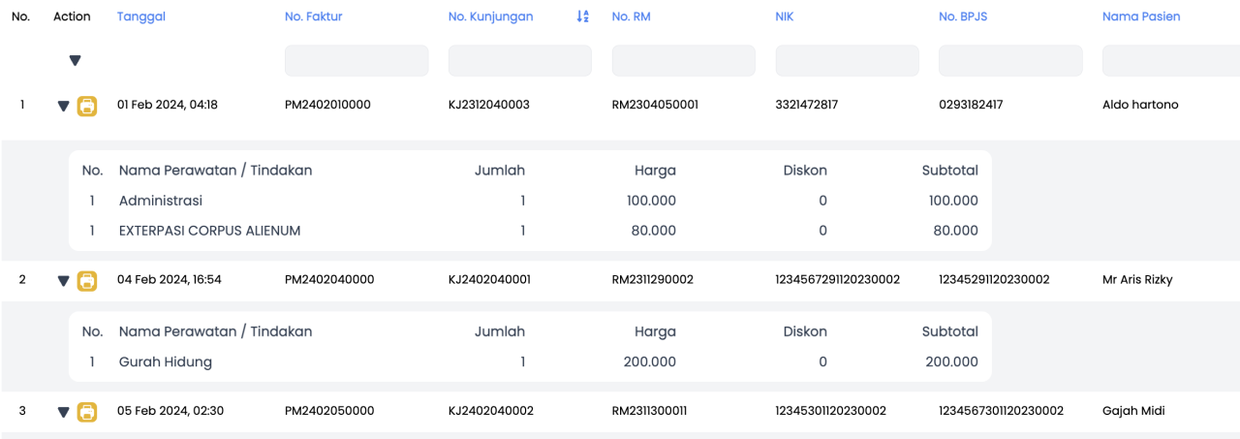Sort by Nama Pasien column header

coord(1141,16)
